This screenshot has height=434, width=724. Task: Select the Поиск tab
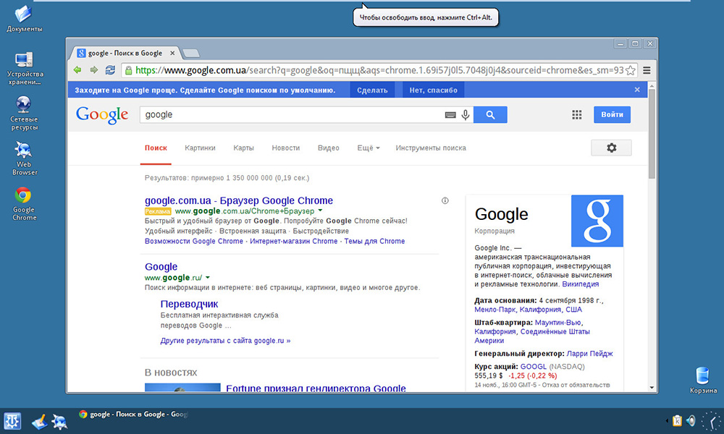coord(156,148)
